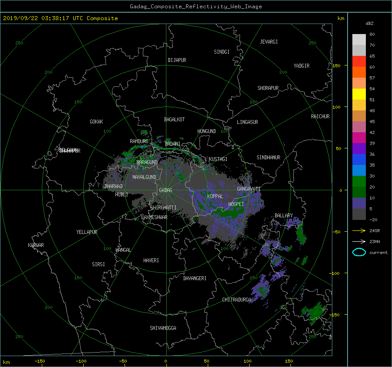Click the RAICHUR city label
The width and height of the screenshot is (392, 367).
tap(320, 117)
